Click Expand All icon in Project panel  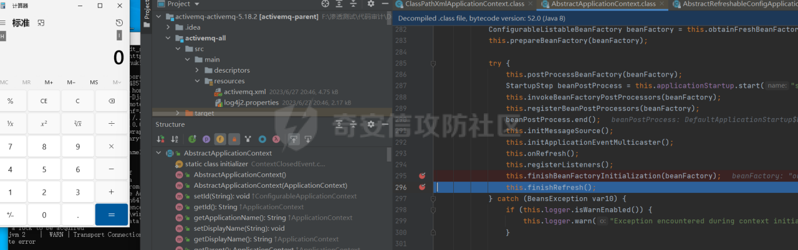(x=340, y=4)
